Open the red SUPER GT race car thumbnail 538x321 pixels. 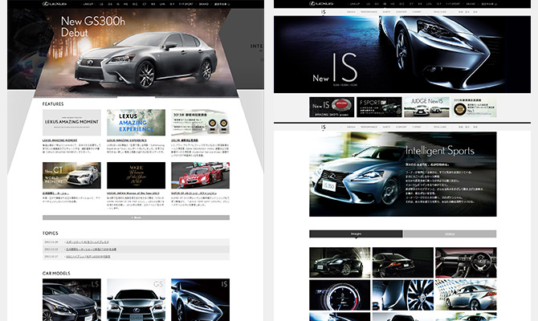click(x=201, y=175)
